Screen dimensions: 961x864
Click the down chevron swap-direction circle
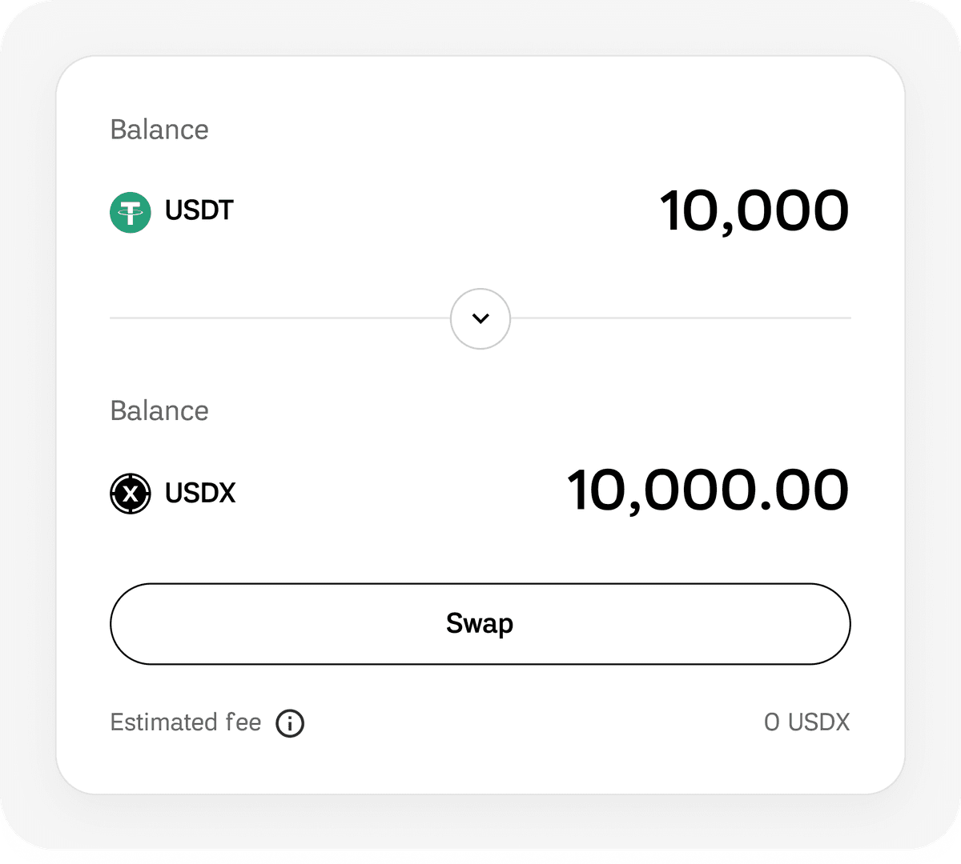point(480,318)
